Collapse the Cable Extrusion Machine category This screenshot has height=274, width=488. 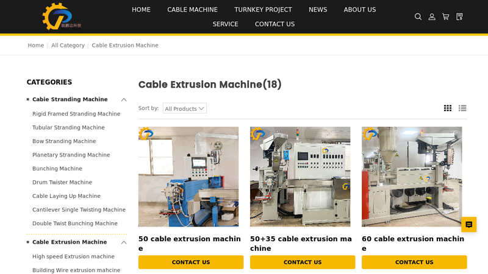tap(124, 242)
